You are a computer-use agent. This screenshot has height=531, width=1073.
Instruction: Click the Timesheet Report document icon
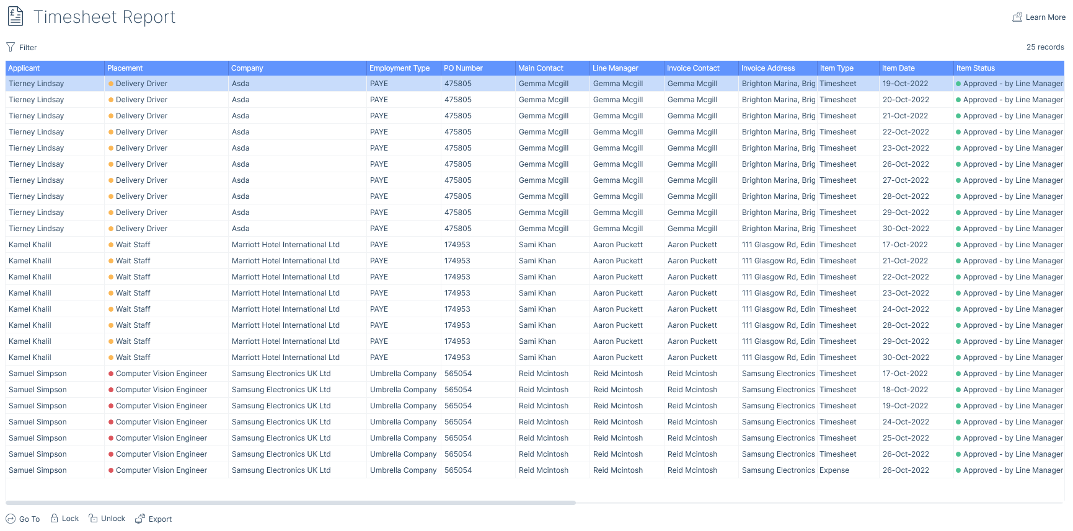tap(15, 17)
